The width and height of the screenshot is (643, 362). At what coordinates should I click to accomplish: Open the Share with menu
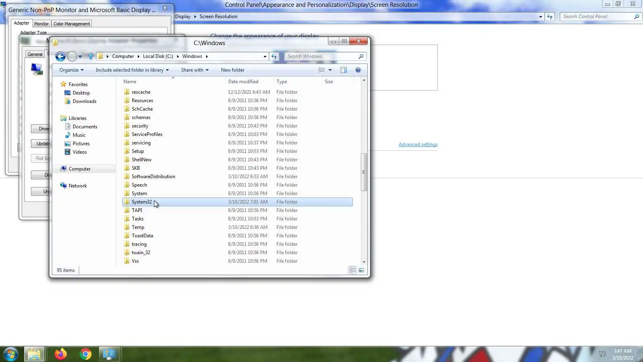(x=195, y=70)
